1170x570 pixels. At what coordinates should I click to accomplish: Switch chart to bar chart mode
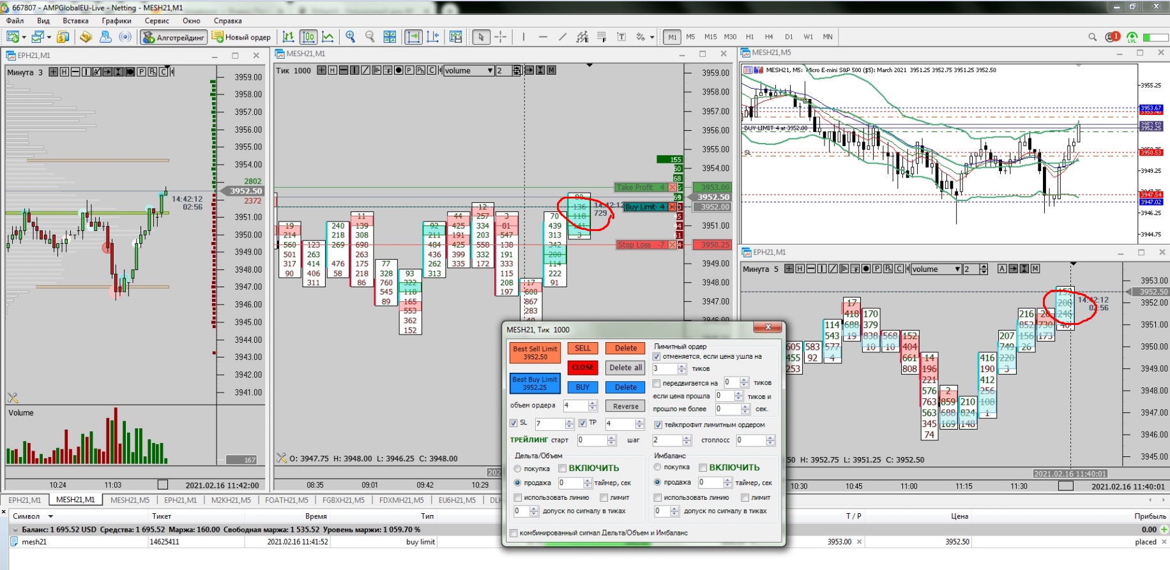[x=289, y=37]
